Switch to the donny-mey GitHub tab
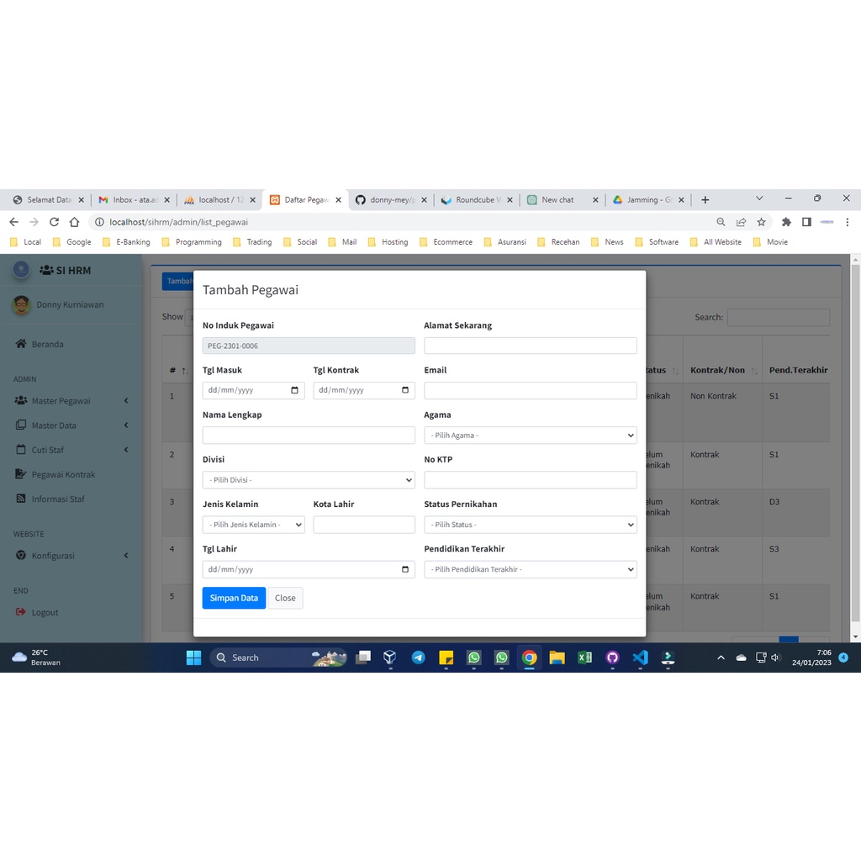The width and height of the screenshot is (861, 861). tap(391, 200)
